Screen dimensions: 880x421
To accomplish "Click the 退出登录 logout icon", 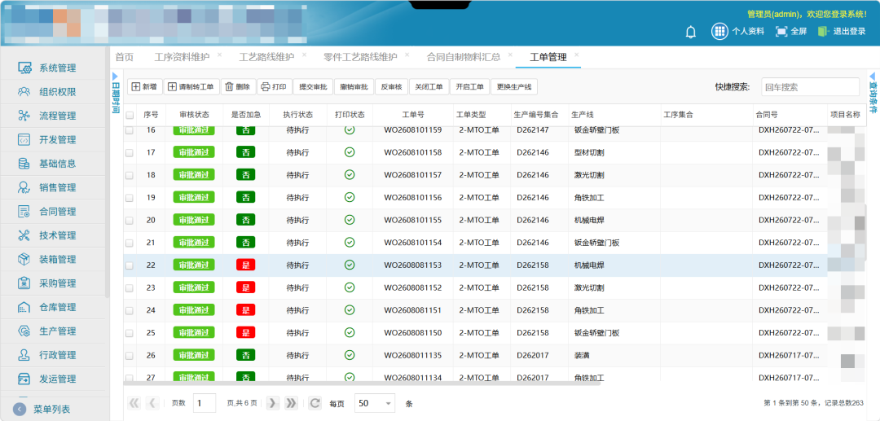I will tap(823, 32).
